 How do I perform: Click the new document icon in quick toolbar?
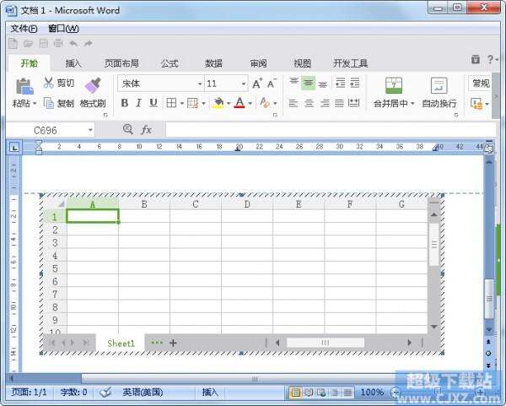[x=13, y=43]
